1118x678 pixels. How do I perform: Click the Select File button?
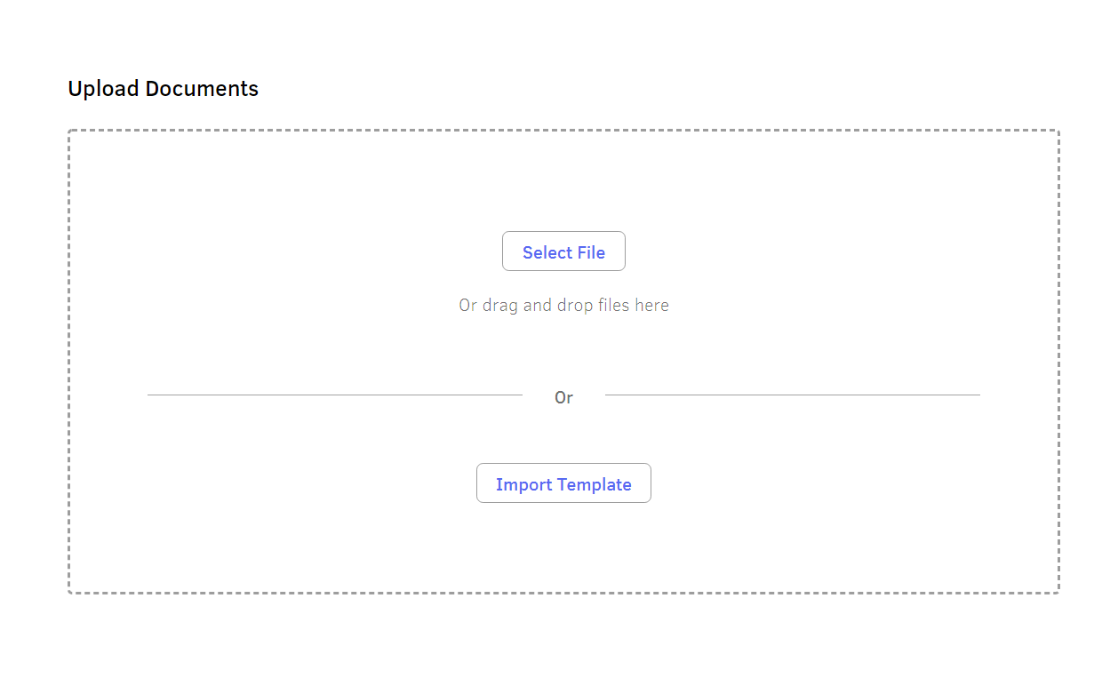[x=563, y=251]
